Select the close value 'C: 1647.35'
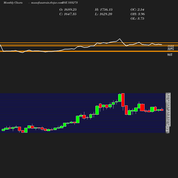Screen dimensions: 178x178 pos(68,14)
